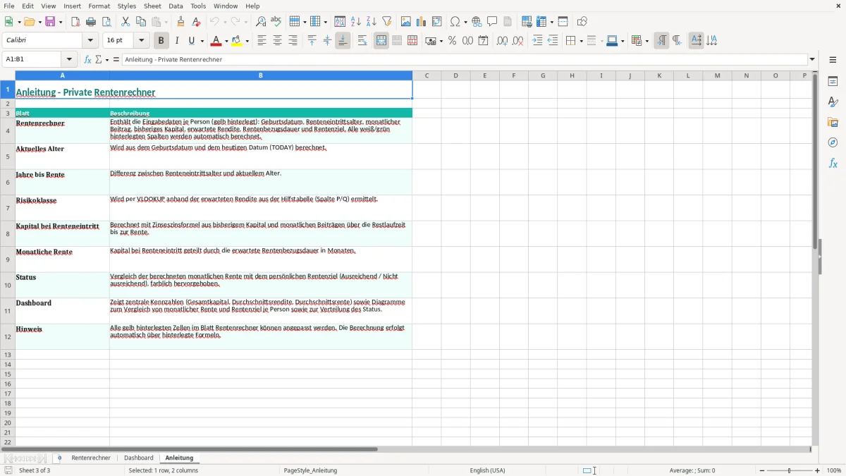Toggle Left-To-Right text direction
This screenshot has height=476, width=846.
[661, 41]
